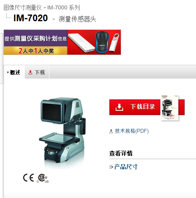
Task: Click the CSA US certification logo
Action: 43,178
